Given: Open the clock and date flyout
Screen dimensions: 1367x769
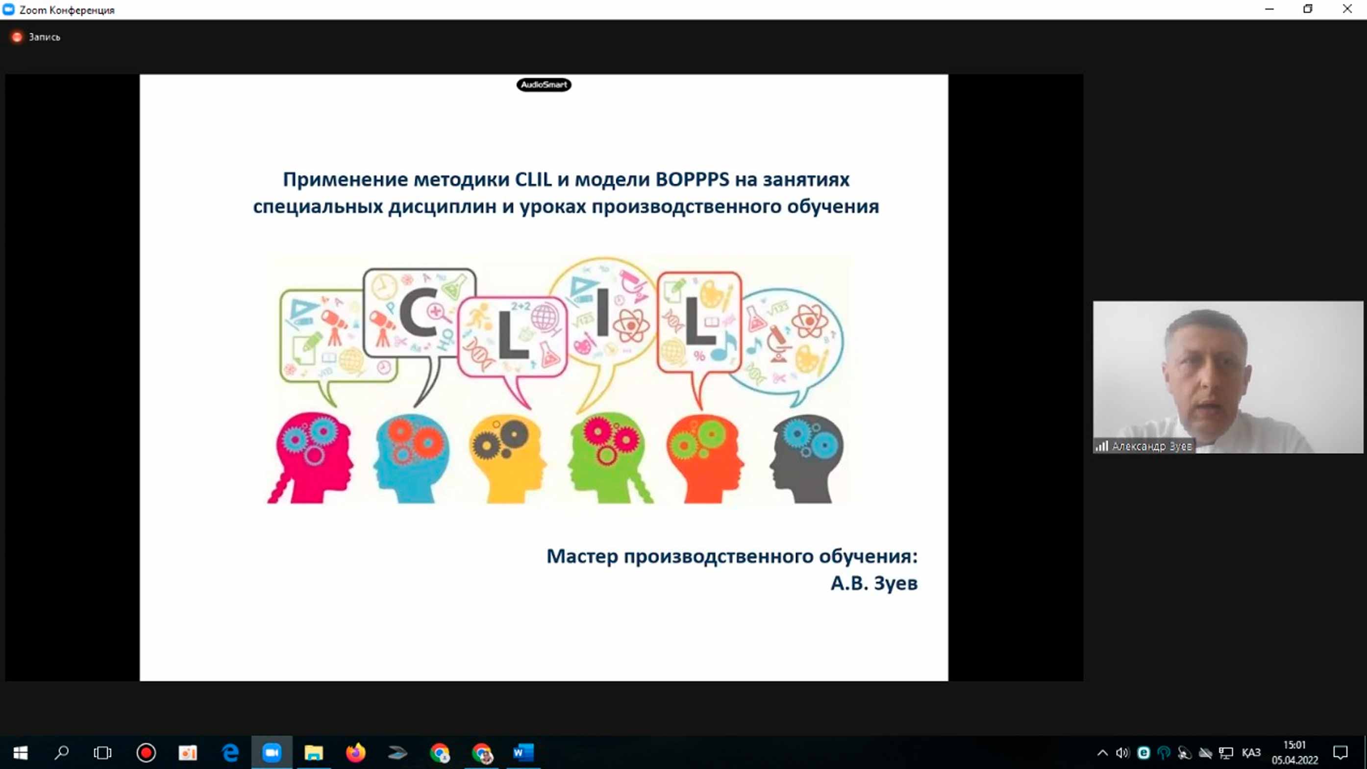Looking at the screenshot, I should (1294, 752).
